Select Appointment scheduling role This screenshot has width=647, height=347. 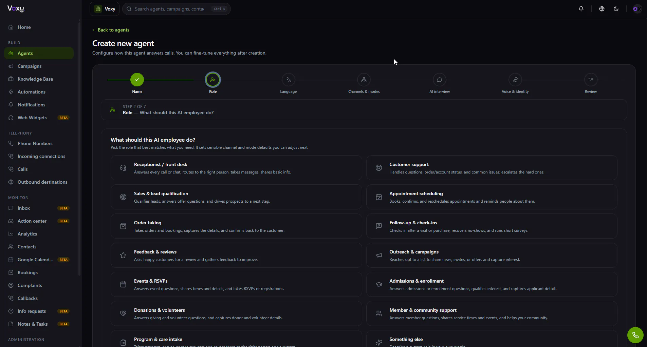pos(492,197)
